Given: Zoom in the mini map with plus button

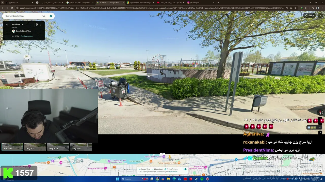Looking at the screenshot, I should 320,167.
